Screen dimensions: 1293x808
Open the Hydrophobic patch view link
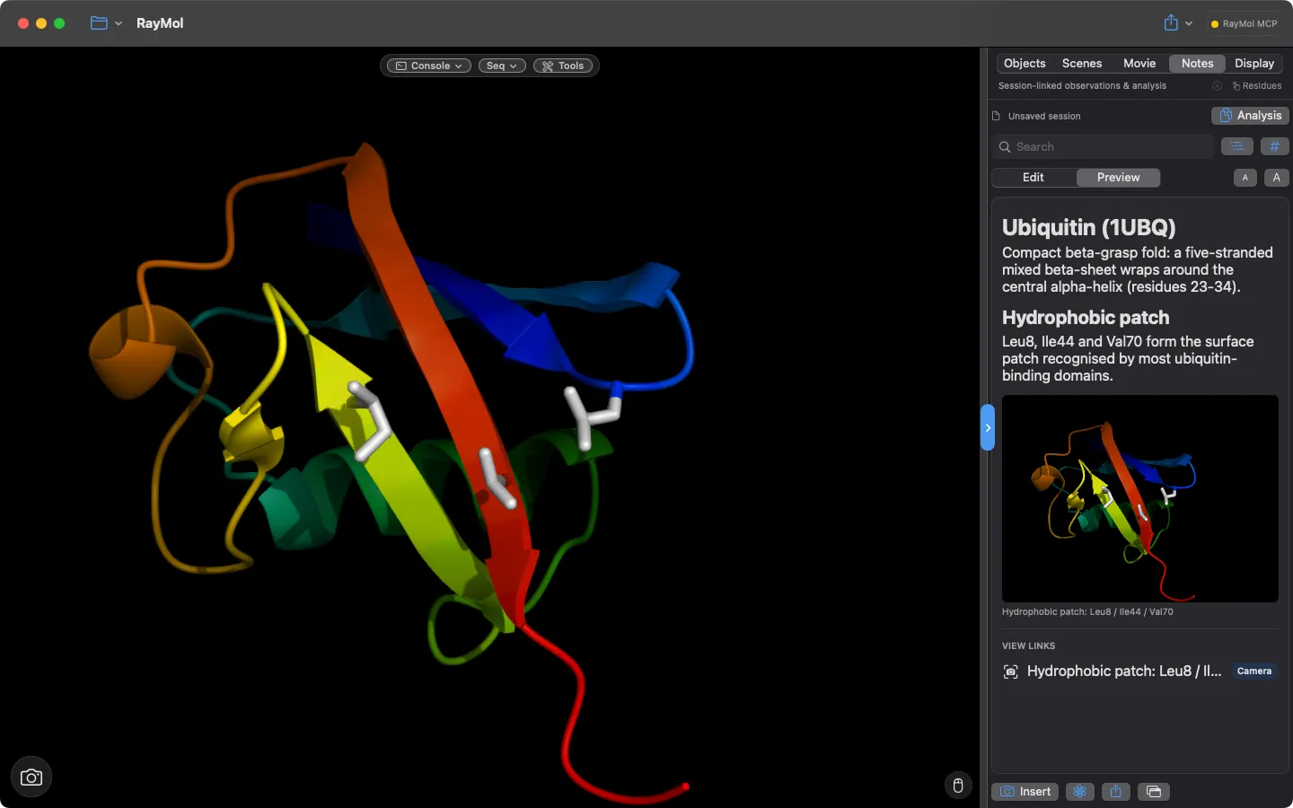tap(1124, 672)
